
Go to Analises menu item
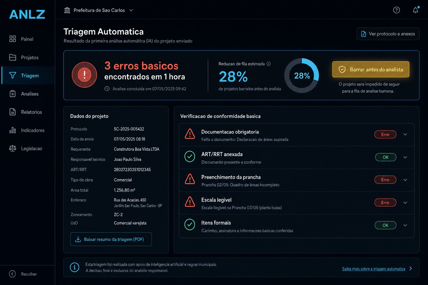pyautogui.click(x=27, y=94)
